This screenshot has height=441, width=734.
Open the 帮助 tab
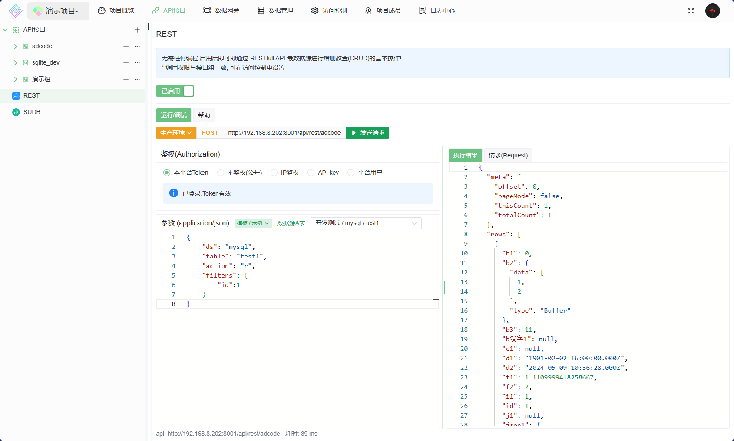pyautogui.click(x=204, y=115)
